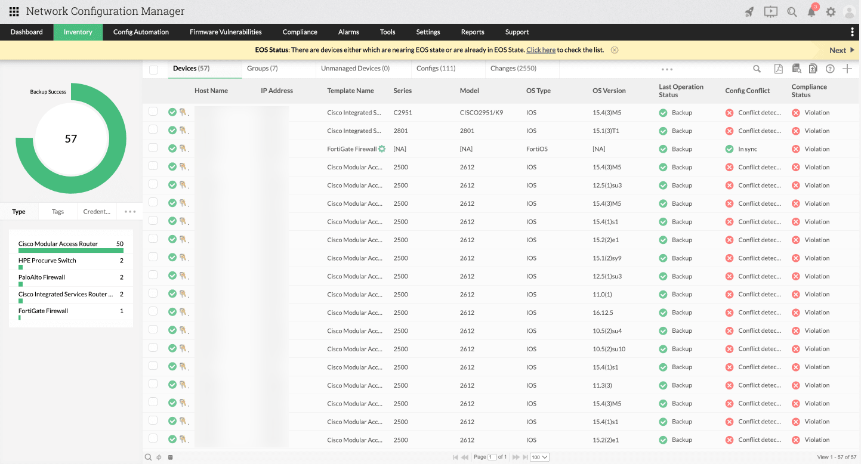The height and width of the screenshot is (464, 861).
Task: Click the help question mark icon
Action: [830, 69]
